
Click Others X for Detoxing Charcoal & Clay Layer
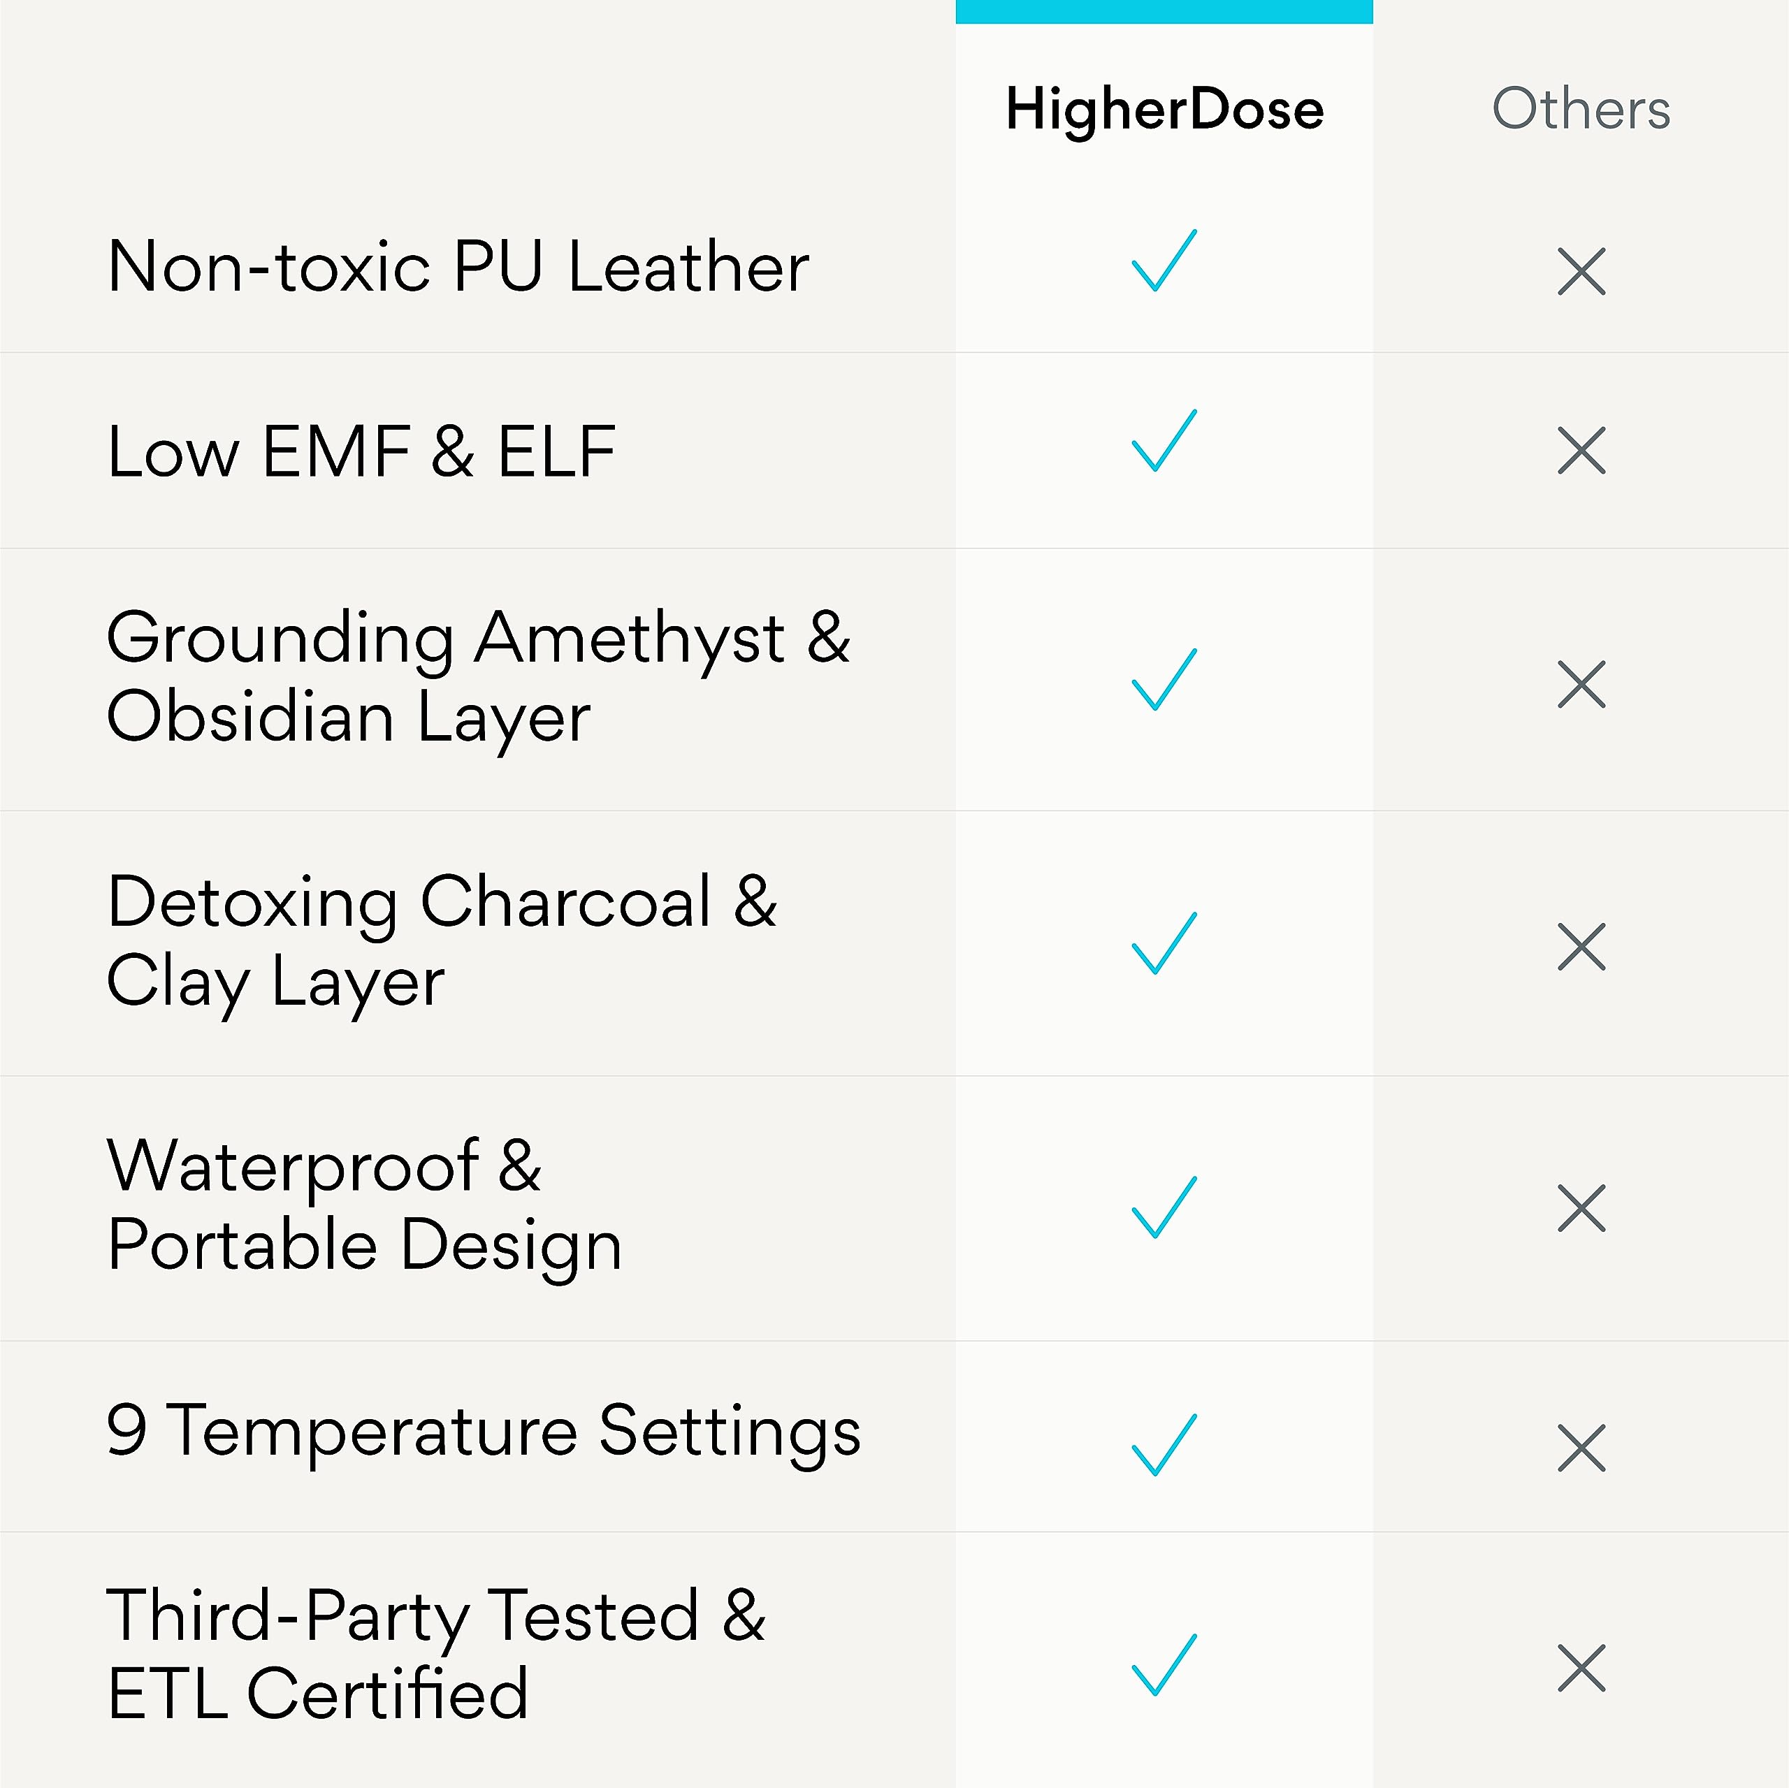point(1581,947)
